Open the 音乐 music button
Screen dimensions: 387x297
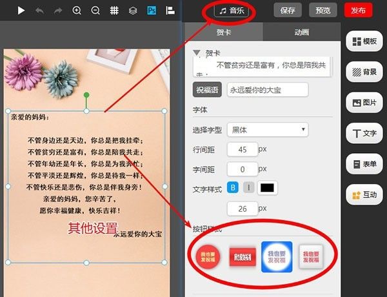click(x=232, y=10)
